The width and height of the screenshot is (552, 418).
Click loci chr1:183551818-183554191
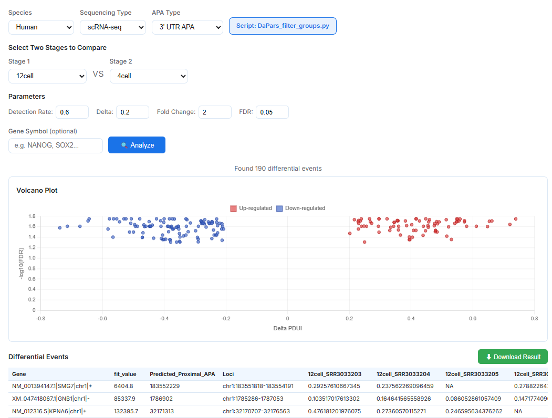pyautogui.click(x=258, y=386)
